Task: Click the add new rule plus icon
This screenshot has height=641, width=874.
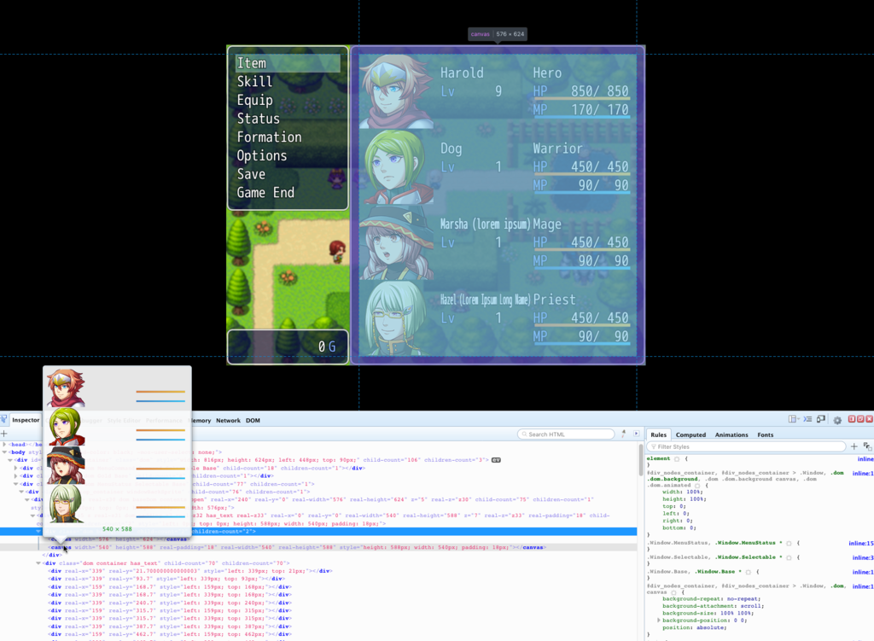Action: tap(854, 446)
